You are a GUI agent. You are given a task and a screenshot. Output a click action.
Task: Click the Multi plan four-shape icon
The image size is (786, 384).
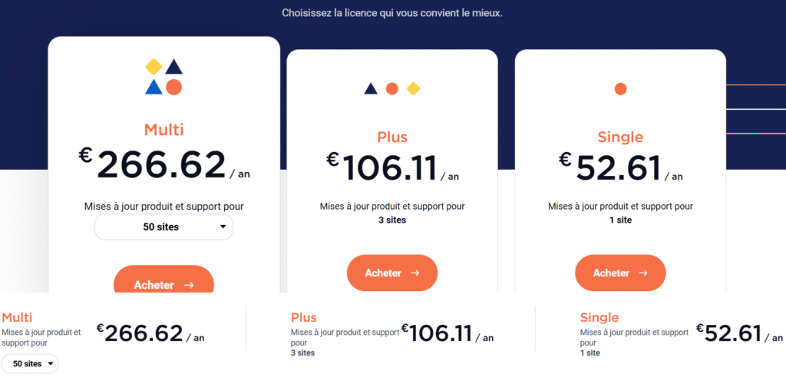(163, 77)
